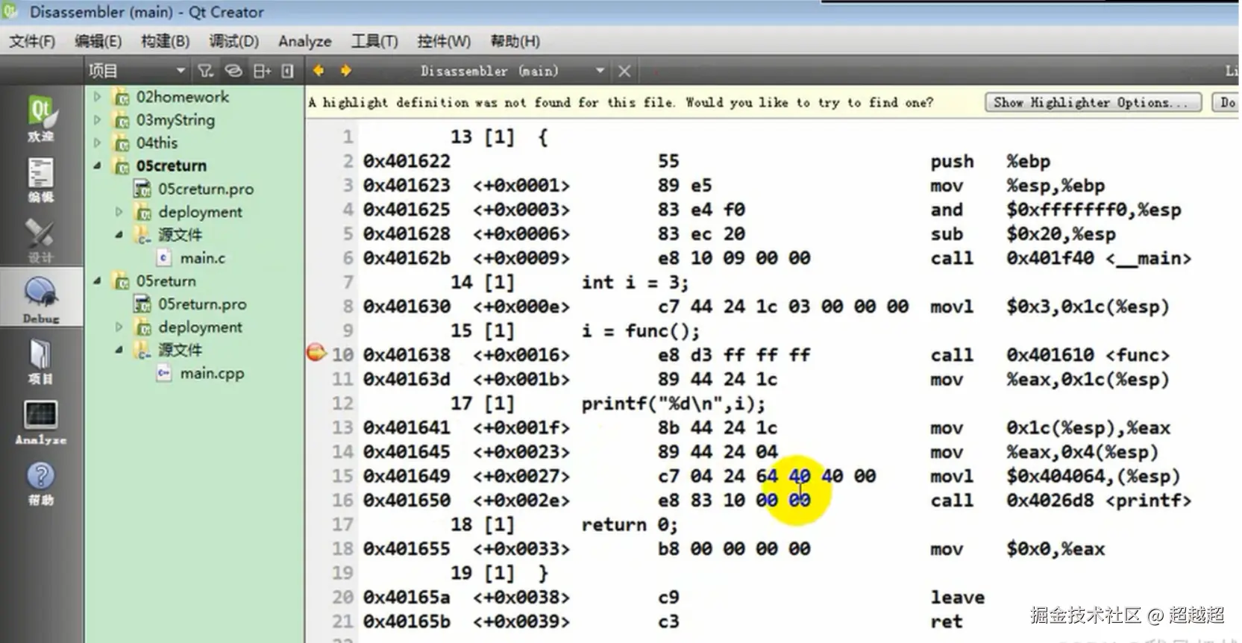Click breakpoint marker on line 10
1242x643 pixels.
316,353
